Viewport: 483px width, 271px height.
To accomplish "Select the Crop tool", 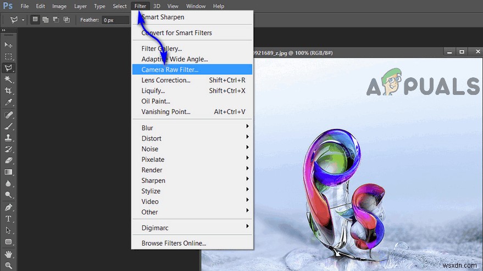I will click(x=8, y=91).
